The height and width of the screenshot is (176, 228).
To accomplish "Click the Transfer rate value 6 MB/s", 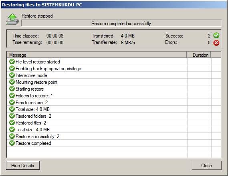I will (x=128, y=43).
